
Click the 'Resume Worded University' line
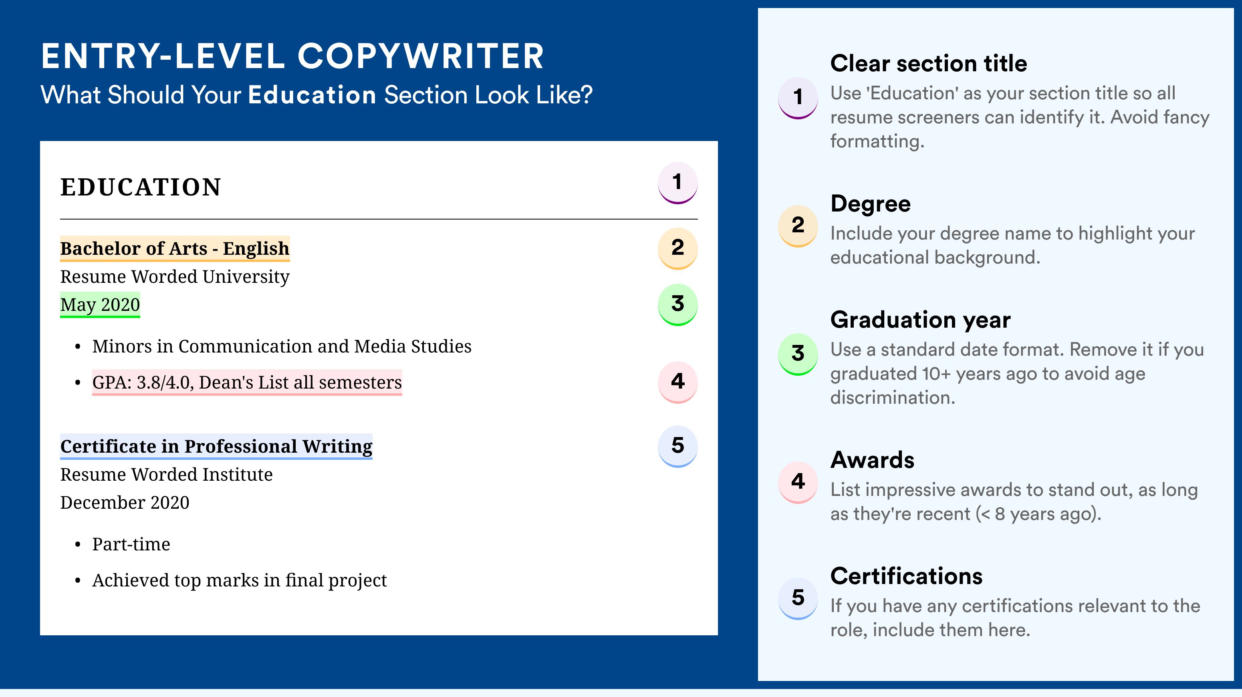pos(175,277)
